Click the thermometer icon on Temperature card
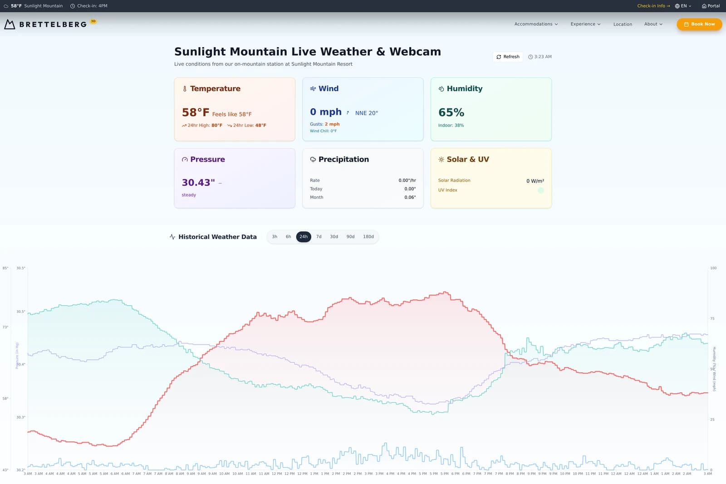The height and width of the screenshot is (484, 726). [185, 89]
